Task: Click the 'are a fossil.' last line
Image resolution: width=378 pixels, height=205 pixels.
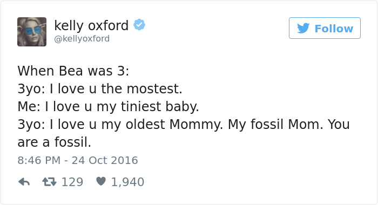Action: (54, 142)
